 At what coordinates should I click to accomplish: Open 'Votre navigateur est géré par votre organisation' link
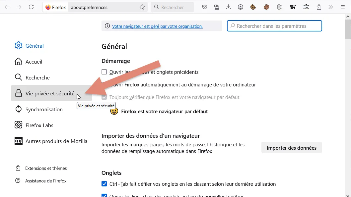(x=157, y=26)
